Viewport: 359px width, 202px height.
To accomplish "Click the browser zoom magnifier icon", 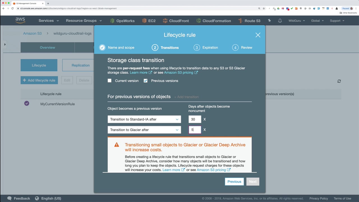I will [x=259, y=8].
